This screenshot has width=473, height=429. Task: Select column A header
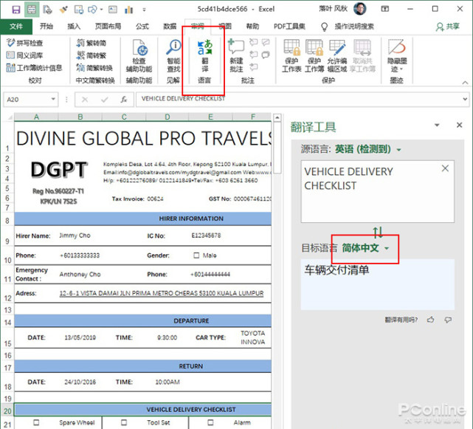pos(36,117)
